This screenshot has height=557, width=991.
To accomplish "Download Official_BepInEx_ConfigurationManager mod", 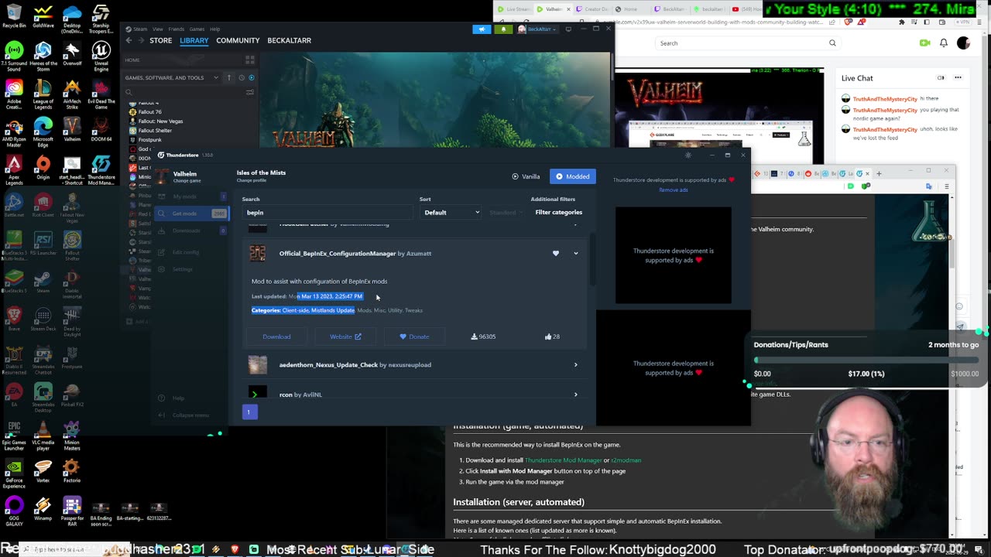I will point(276,337).
